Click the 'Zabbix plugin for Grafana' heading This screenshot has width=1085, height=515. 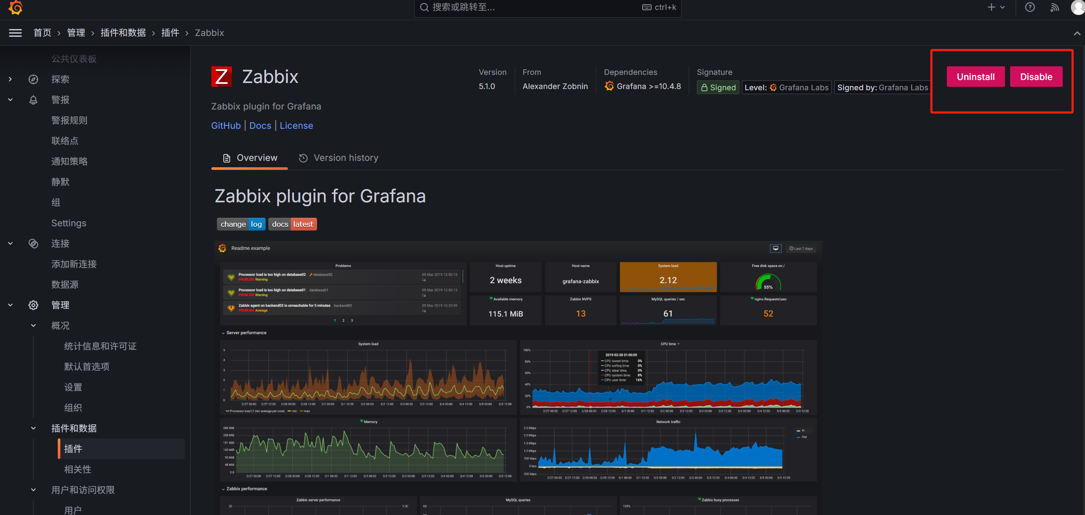click(x=320, y=196)
